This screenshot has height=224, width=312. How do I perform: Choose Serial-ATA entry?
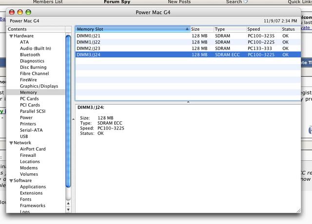click(x=31, y=130)
